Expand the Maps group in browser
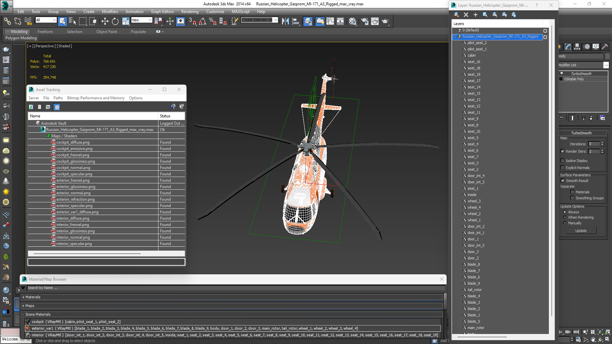This screenshot has width=612, height=344. (23, 305)
